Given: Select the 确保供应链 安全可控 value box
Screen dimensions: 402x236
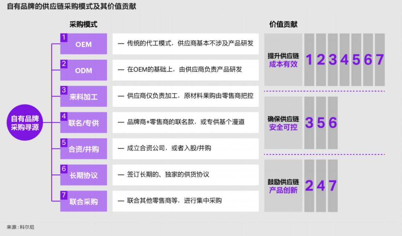Looking at the screenshot, I should 283,123.
